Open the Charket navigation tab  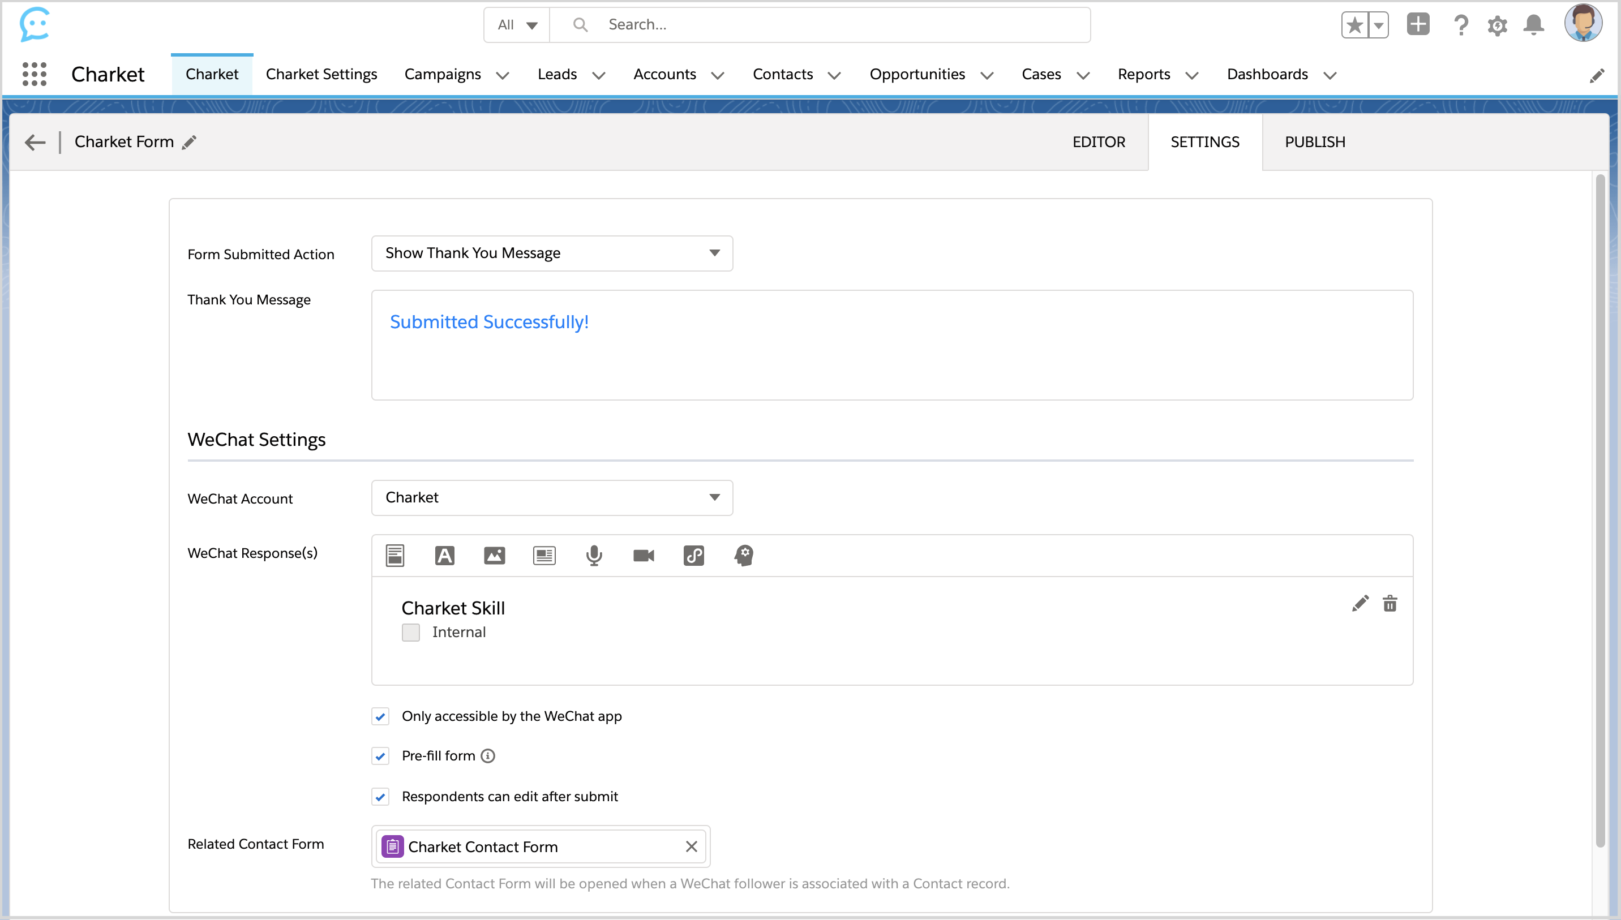pos(212,75)
